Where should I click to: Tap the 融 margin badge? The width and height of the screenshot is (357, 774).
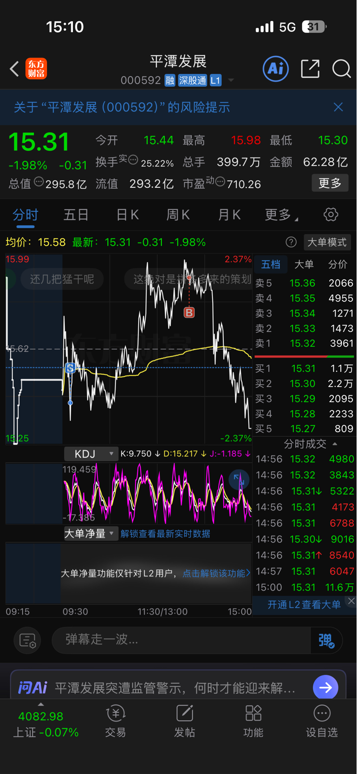(170, 80)
